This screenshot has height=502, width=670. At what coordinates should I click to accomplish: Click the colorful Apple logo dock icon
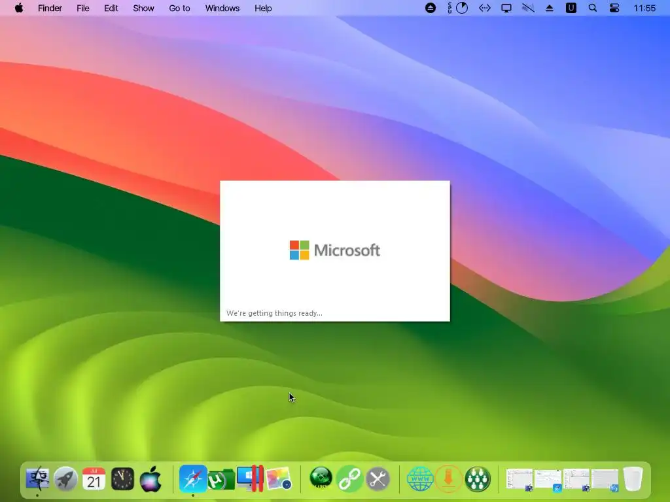(151, 478)
